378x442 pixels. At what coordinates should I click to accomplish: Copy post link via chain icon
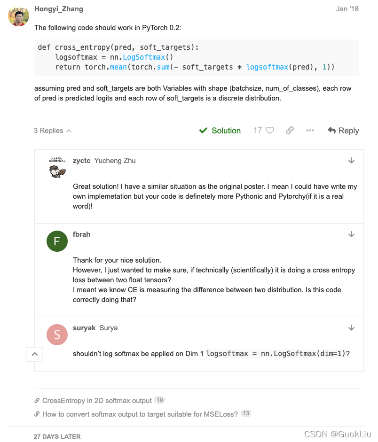[x=290, y=131]
